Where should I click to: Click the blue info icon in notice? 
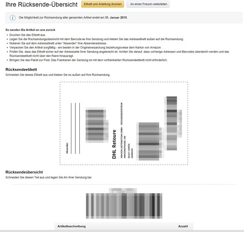point(12,18)
